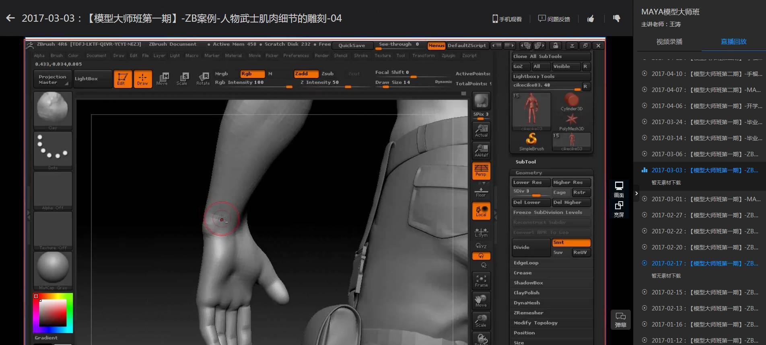Set canvas to Actual size
Viewport: 766px width, 345px height.
481,131
